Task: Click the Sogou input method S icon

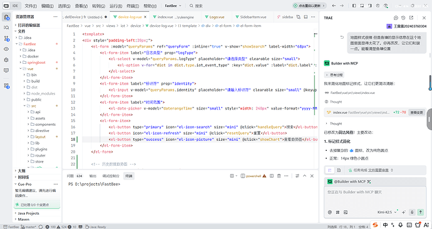Action: [375, 225]
